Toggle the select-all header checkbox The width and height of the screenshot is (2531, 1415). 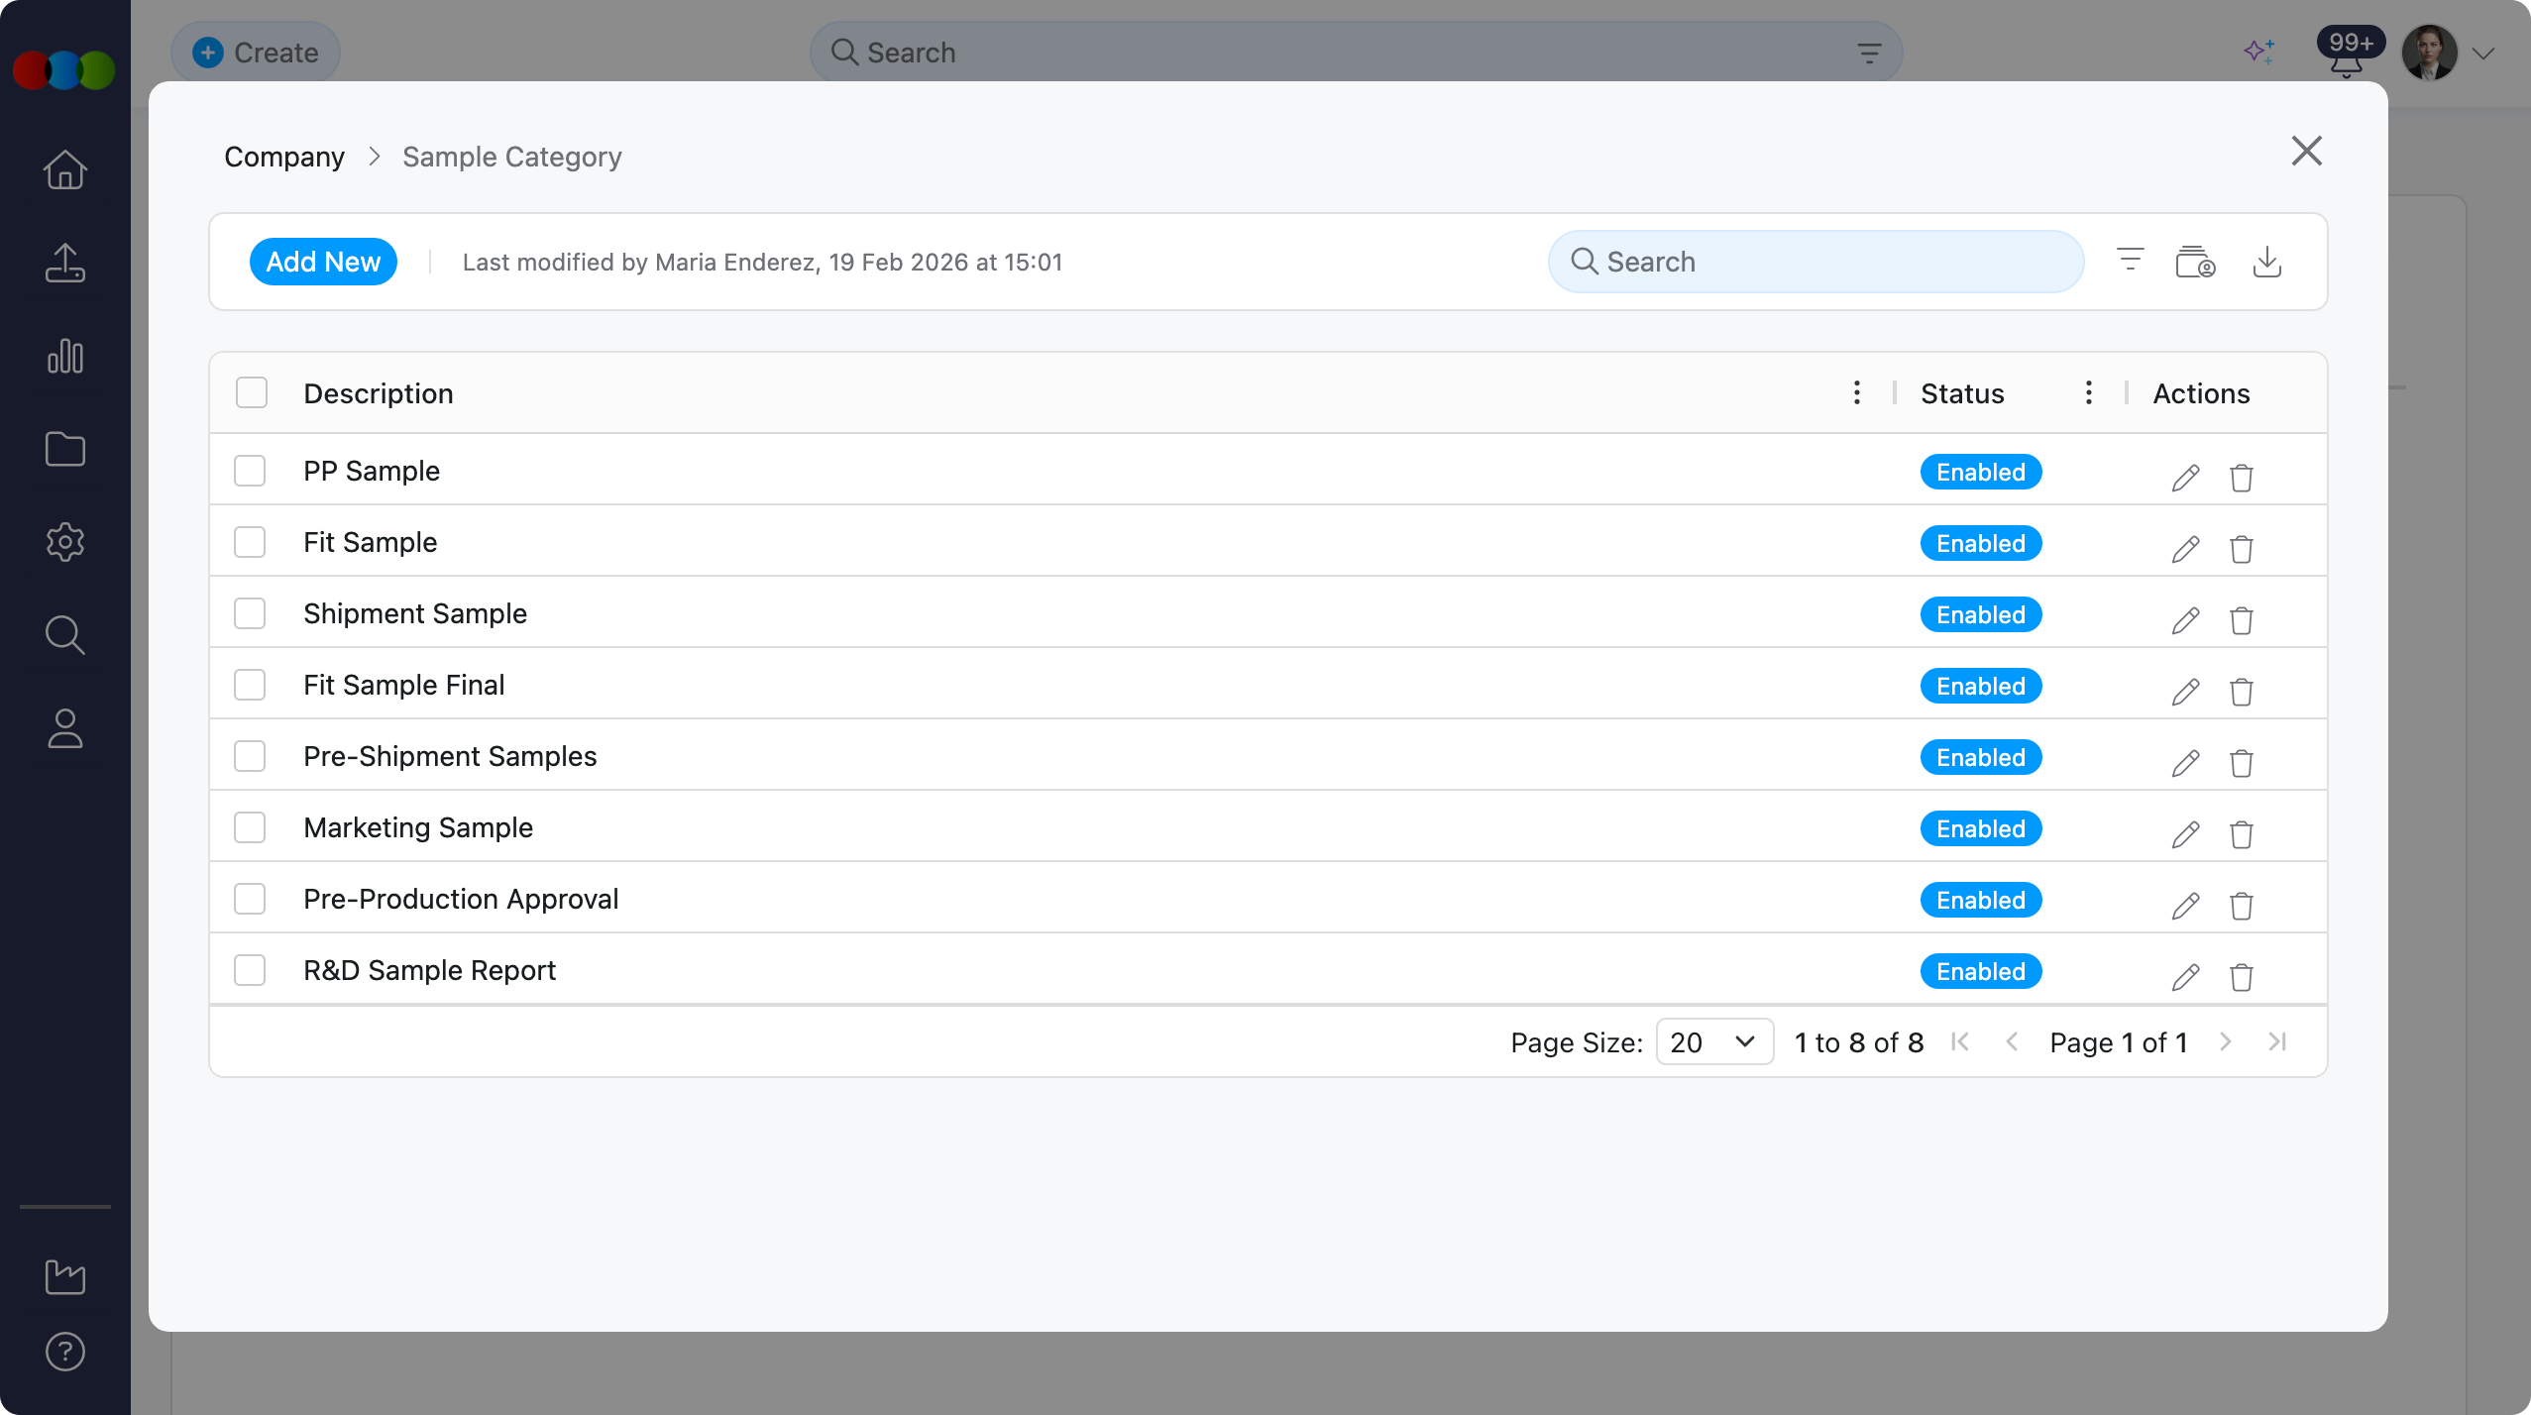(x=252, y=393)
